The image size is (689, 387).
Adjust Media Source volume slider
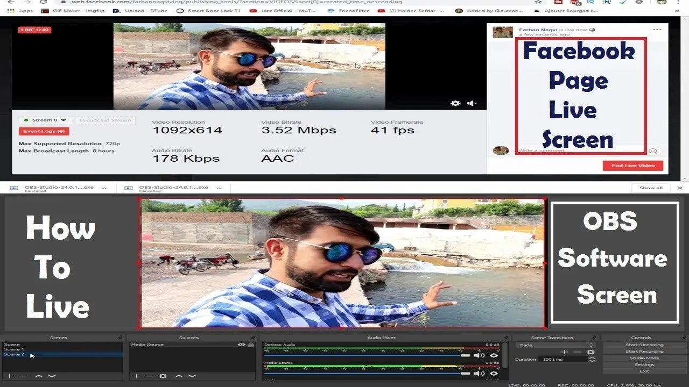(367, 373)
